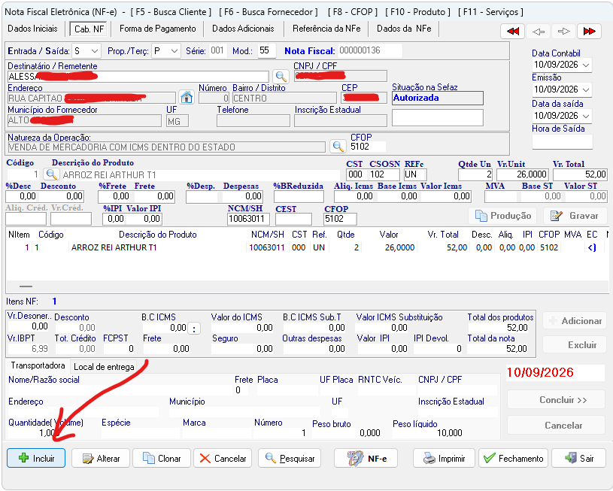Search Natureza da Operação with magnifier
Screen dimensions: 613x491
pos(338,147)
